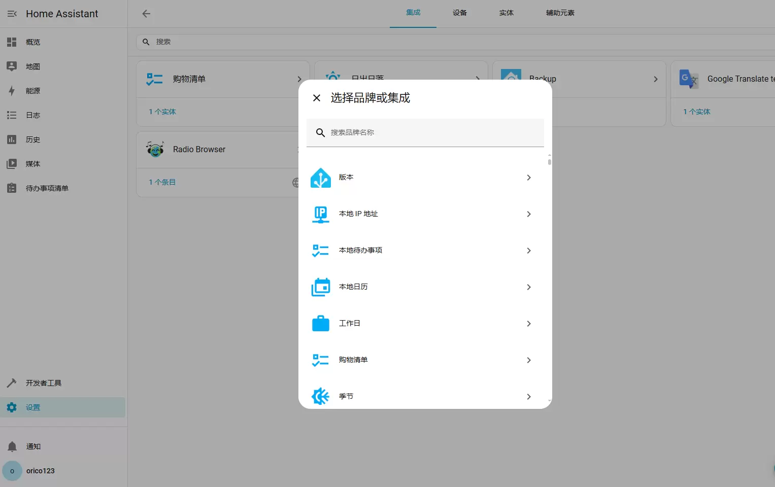Click the Season snowflake icon
The height and width of the screenshot is (487, 775).
tap(321, 396)
